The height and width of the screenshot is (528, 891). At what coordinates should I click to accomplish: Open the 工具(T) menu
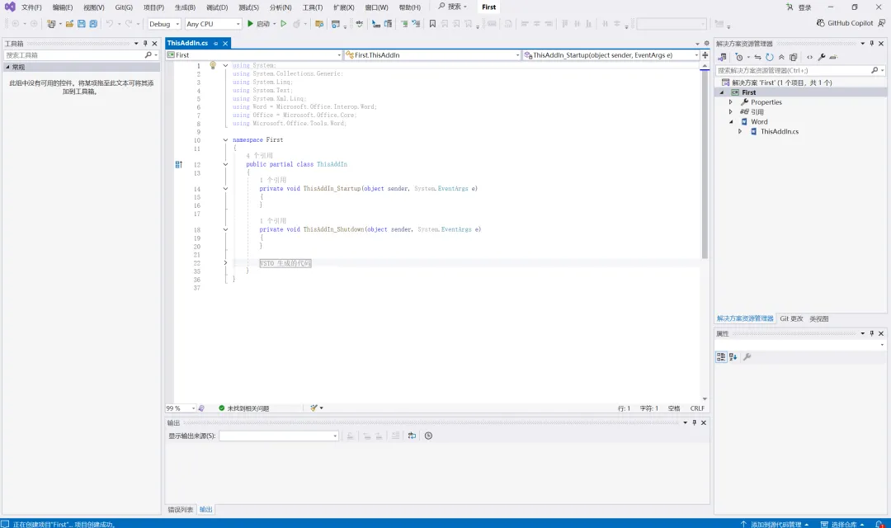point(312,7)
